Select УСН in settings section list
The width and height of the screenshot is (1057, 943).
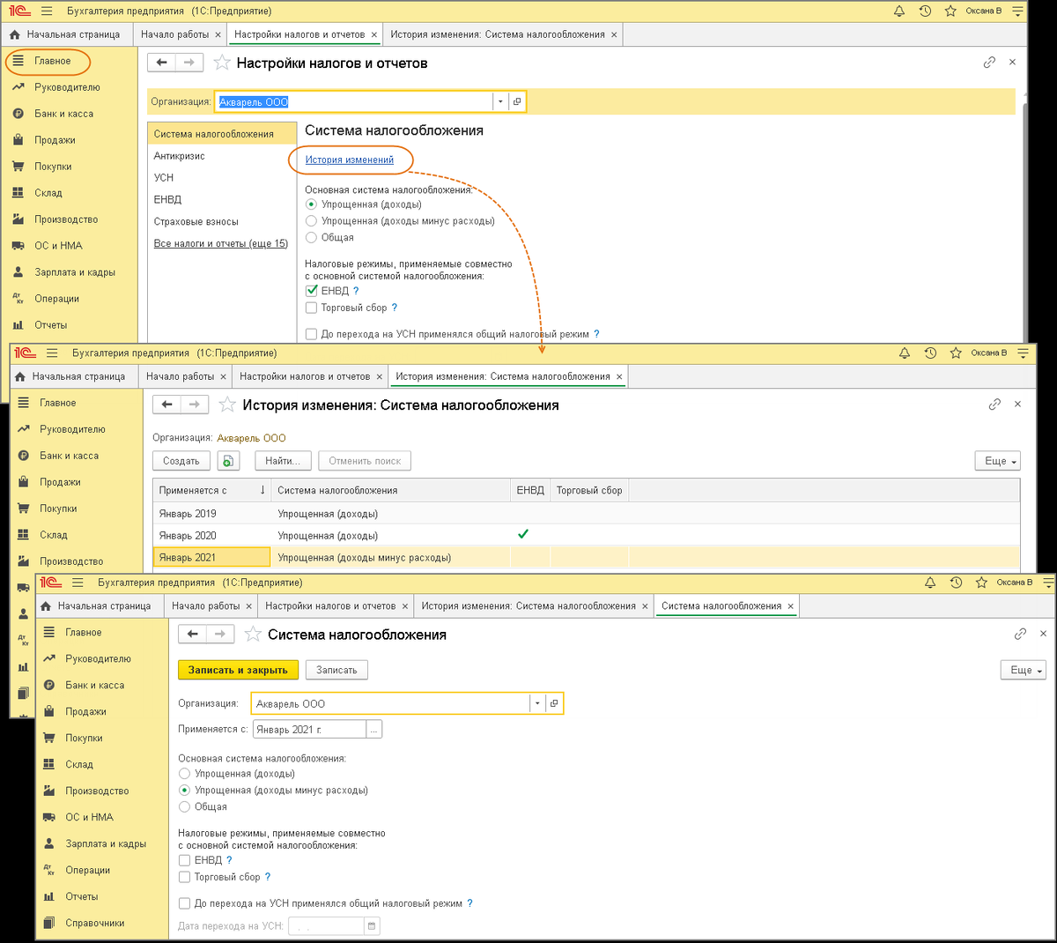coord(164,178)
